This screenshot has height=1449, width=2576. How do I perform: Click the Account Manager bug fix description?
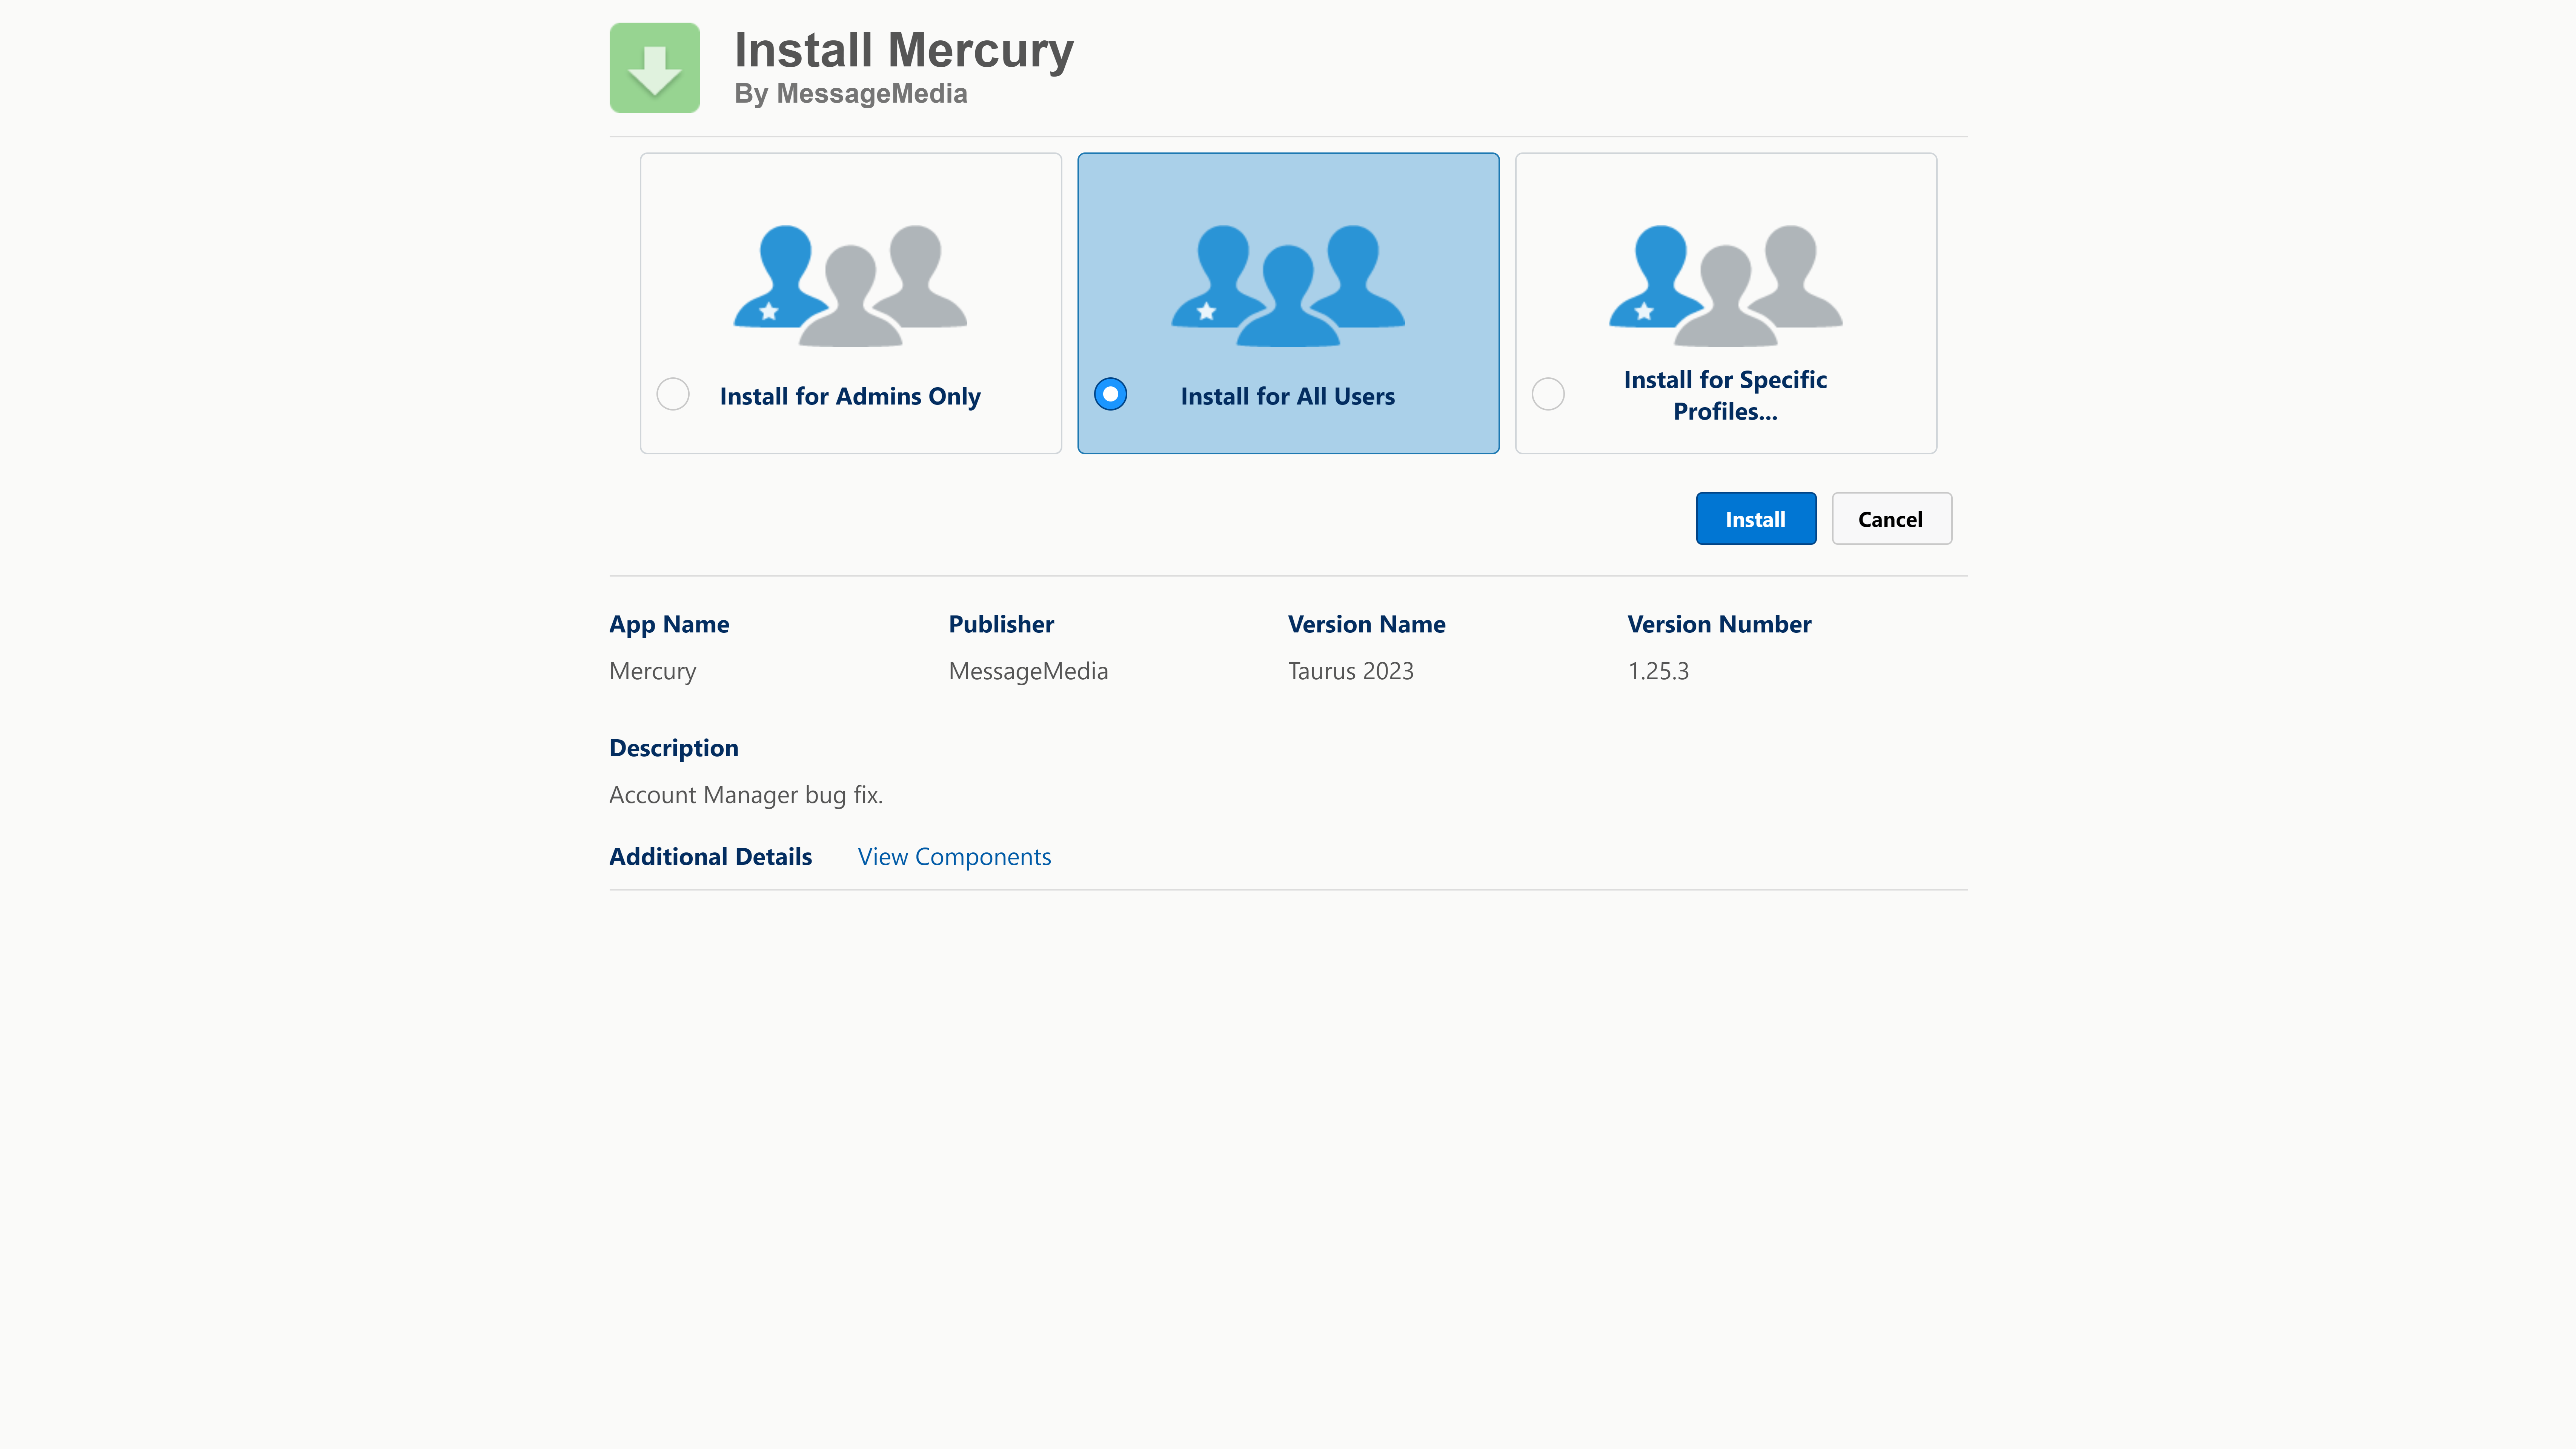pos(746,795)
